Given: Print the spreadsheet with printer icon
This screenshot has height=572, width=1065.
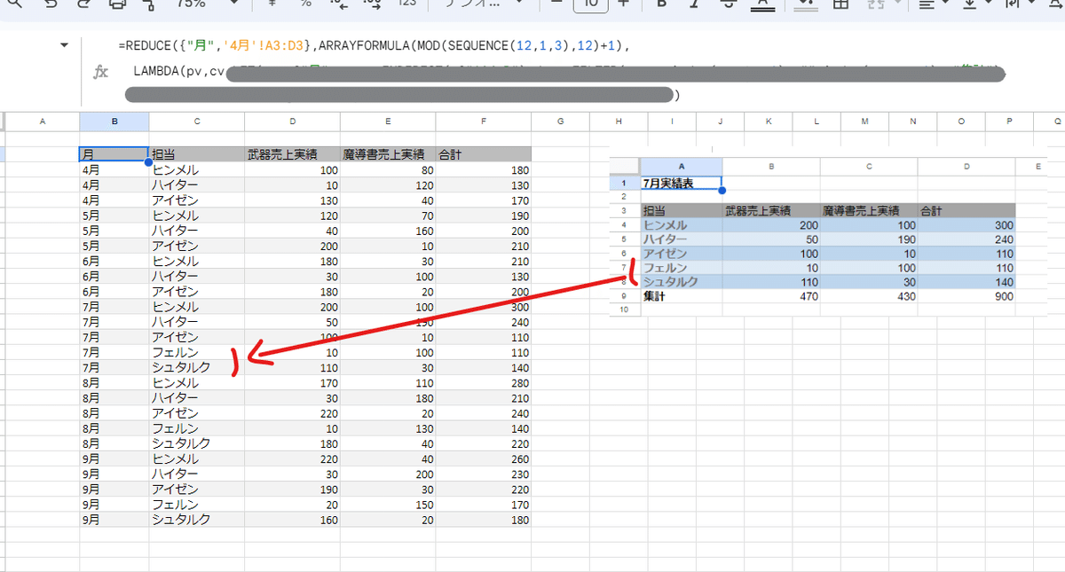Looking at the screenshot, I should coord(116,4).
